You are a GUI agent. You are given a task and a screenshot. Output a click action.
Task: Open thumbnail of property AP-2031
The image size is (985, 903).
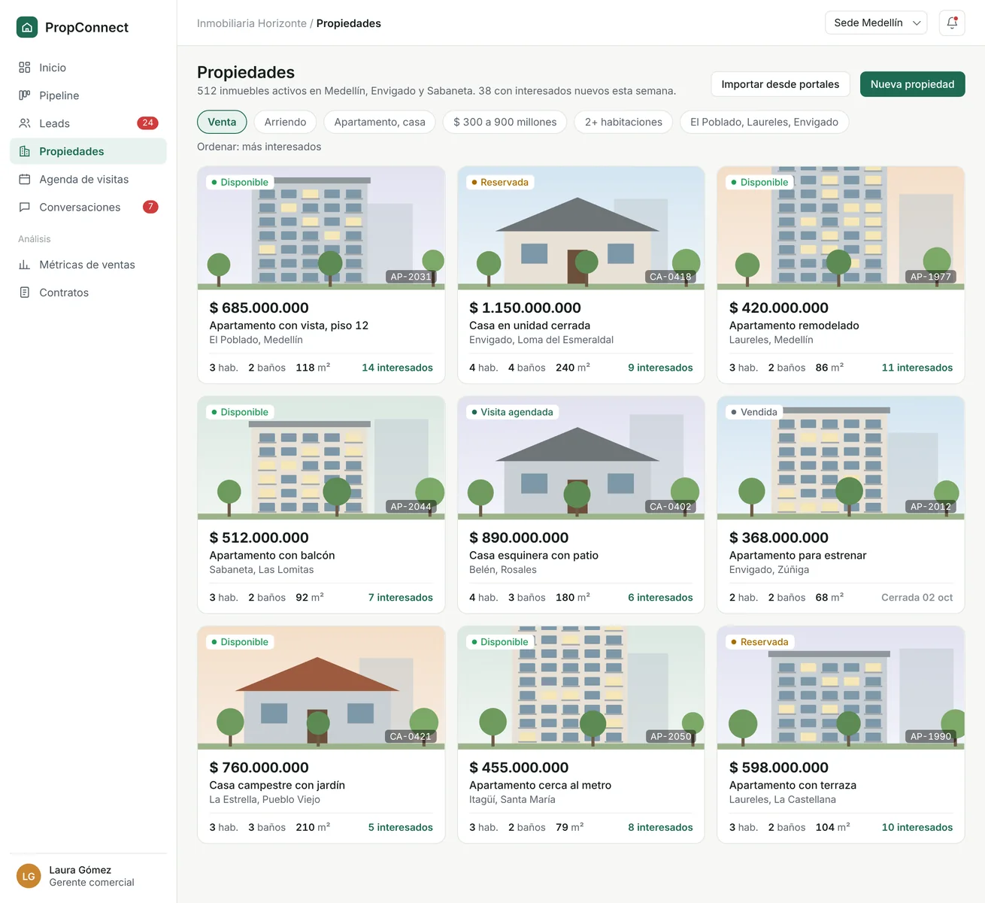tap(321, 229)
